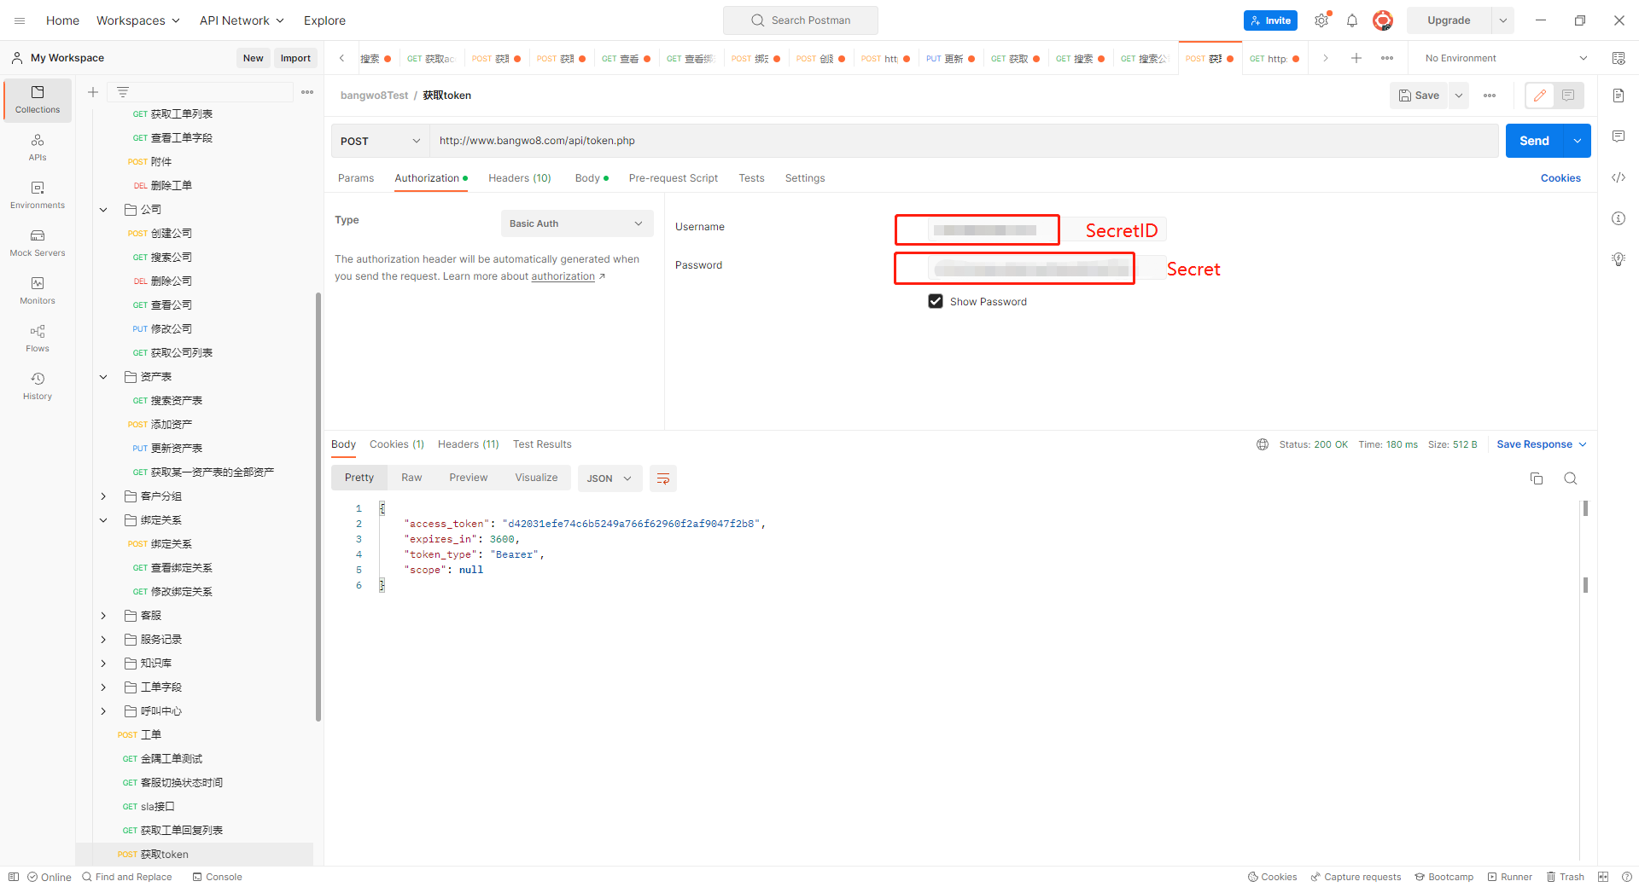Click the blue Send button
1639x887 pixels.
click(1533, 141)
